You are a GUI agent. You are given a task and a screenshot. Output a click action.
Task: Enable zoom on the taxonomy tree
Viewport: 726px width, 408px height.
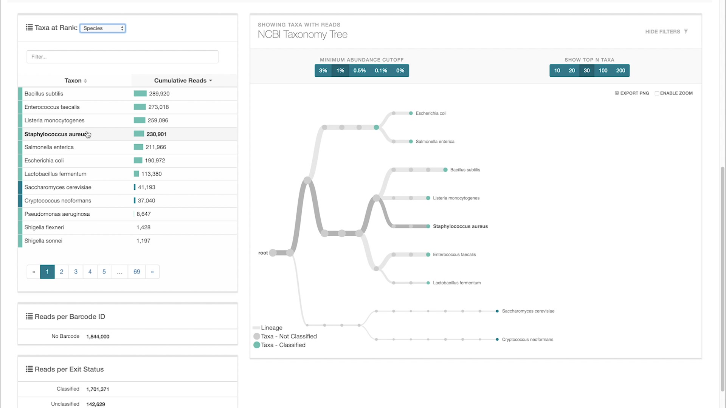pos(657,93)
